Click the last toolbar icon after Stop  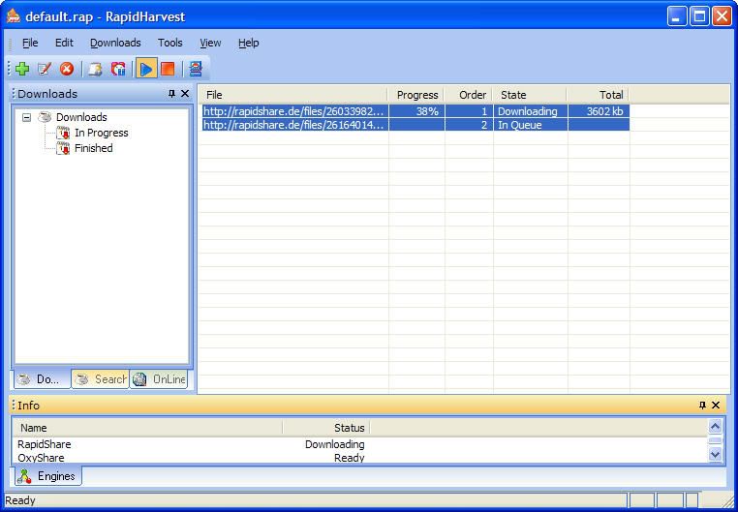(196, 69)
